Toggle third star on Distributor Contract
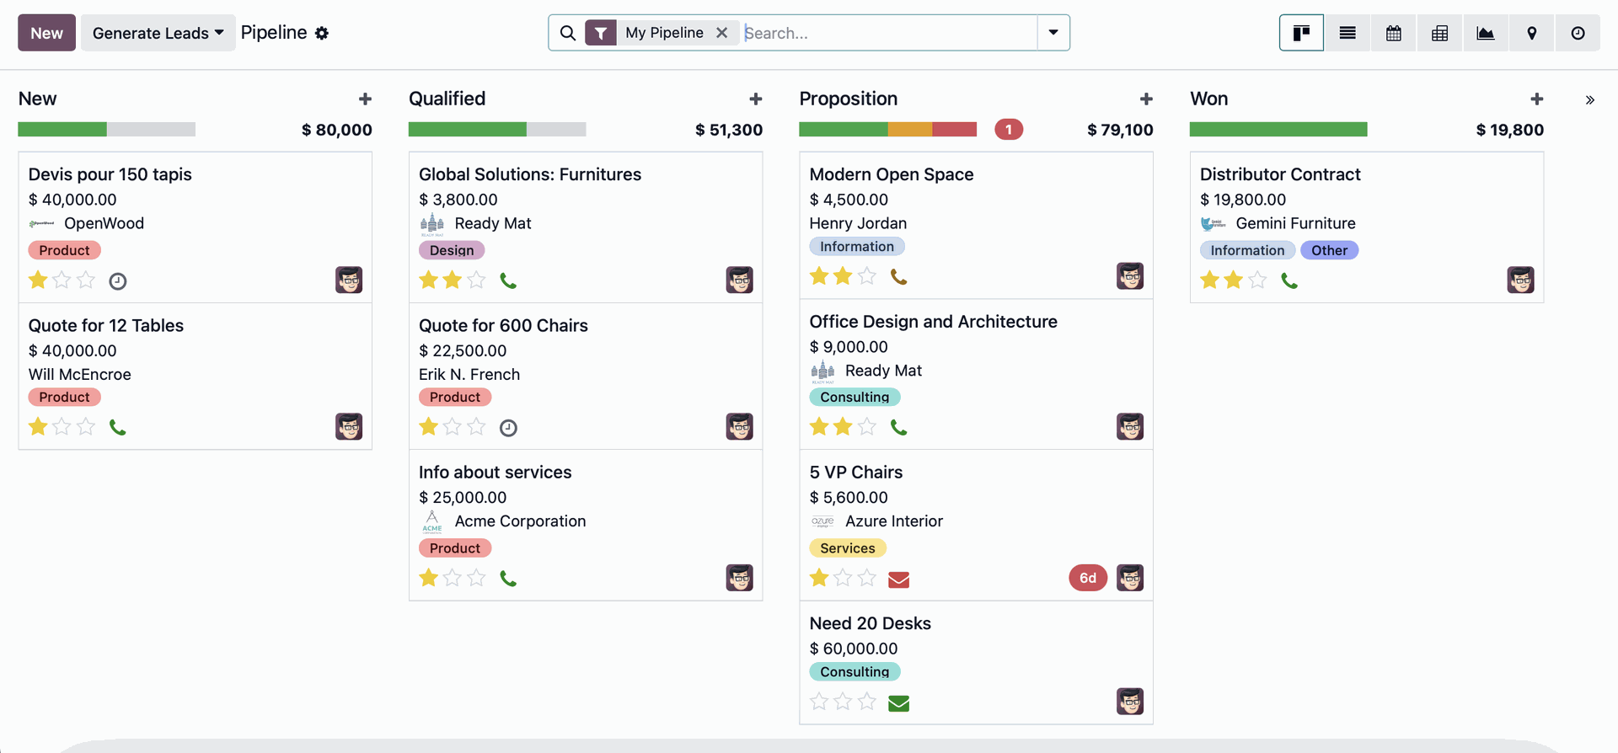The image size is (1618, 753). tap(1257, 280)
